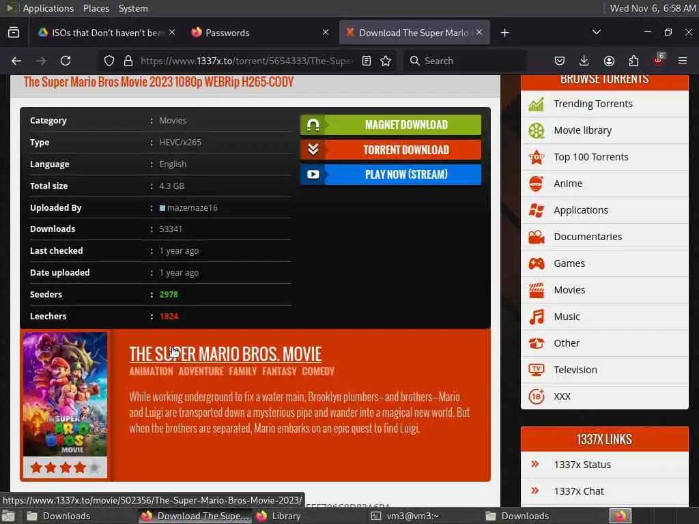Open the 1337x Status link
699x524 pixels.
point(582,465)
